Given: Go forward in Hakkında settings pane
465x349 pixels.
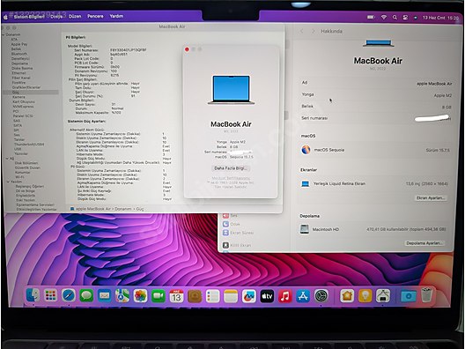Looking at the screenshot, I should pyautogui.click(x=313, y=31).
